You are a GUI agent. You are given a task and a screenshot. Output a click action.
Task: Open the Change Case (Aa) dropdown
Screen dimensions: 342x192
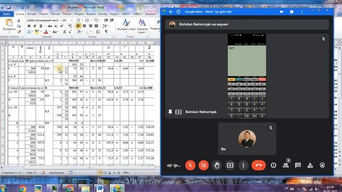[55, 32]
